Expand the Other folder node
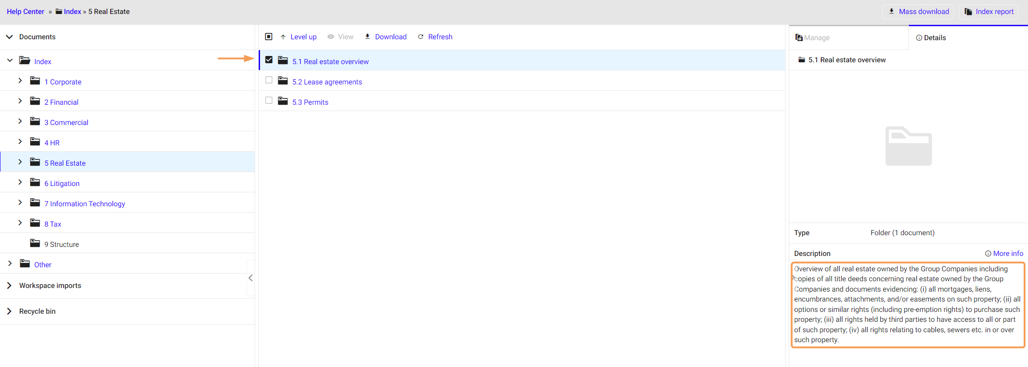This screenshot has height=367, width=1028. (9, 264)
